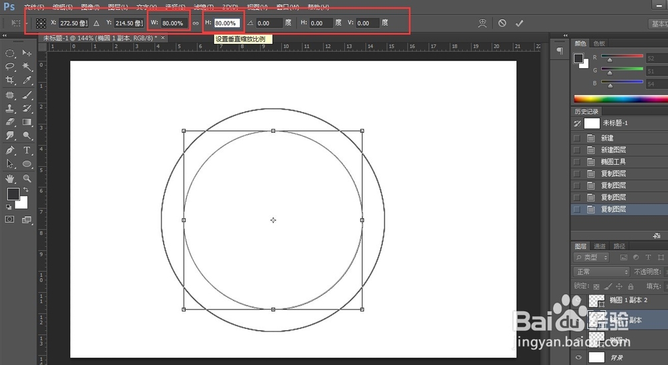
Task: Swap foreground and background colors
Action: tap(26, 190)
